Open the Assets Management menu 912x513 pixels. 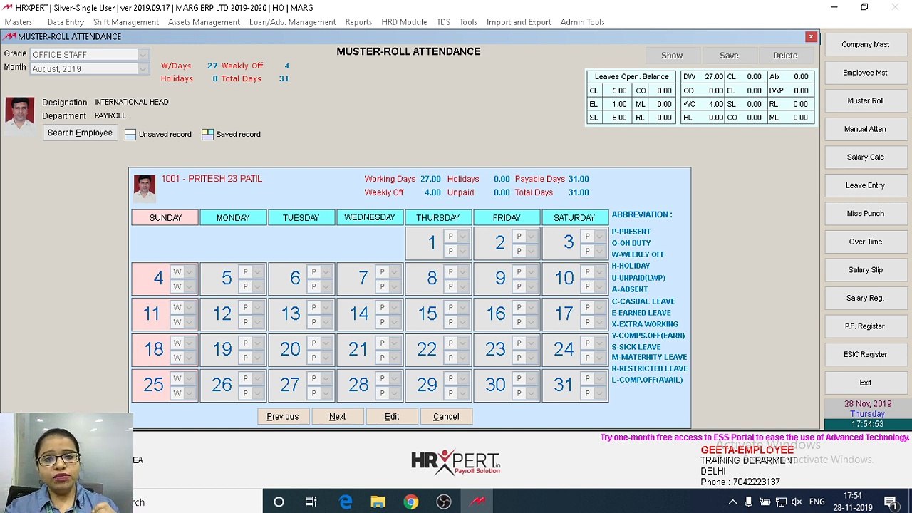tap(204, 22)
